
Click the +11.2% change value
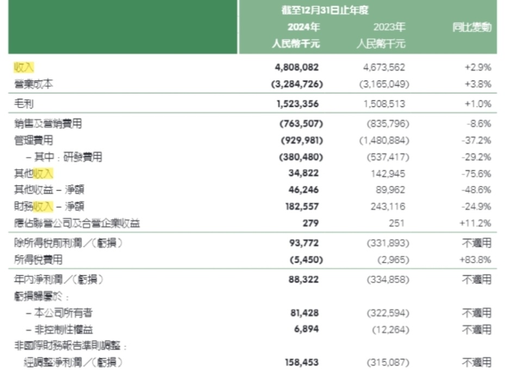[475, 223]
